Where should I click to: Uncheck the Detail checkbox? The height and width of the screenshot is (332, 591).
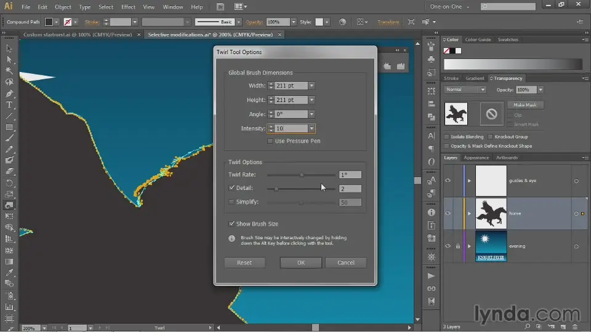231,188
